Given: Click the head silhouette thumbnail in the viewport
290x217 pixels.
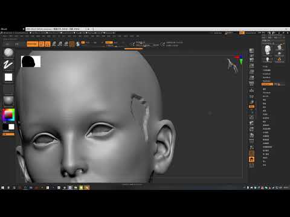Looking at the screenshot, I should (x=31, y=61).
